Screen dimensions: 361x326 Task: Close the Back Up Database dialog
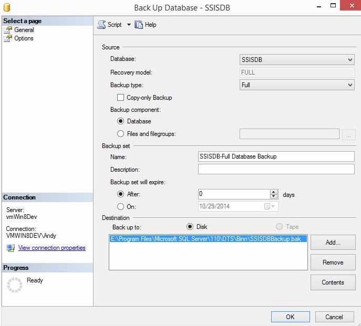(352, 5)
